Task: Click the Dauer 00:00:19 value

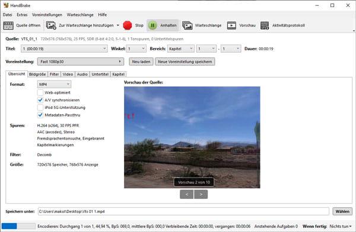Action: (266, 49)
